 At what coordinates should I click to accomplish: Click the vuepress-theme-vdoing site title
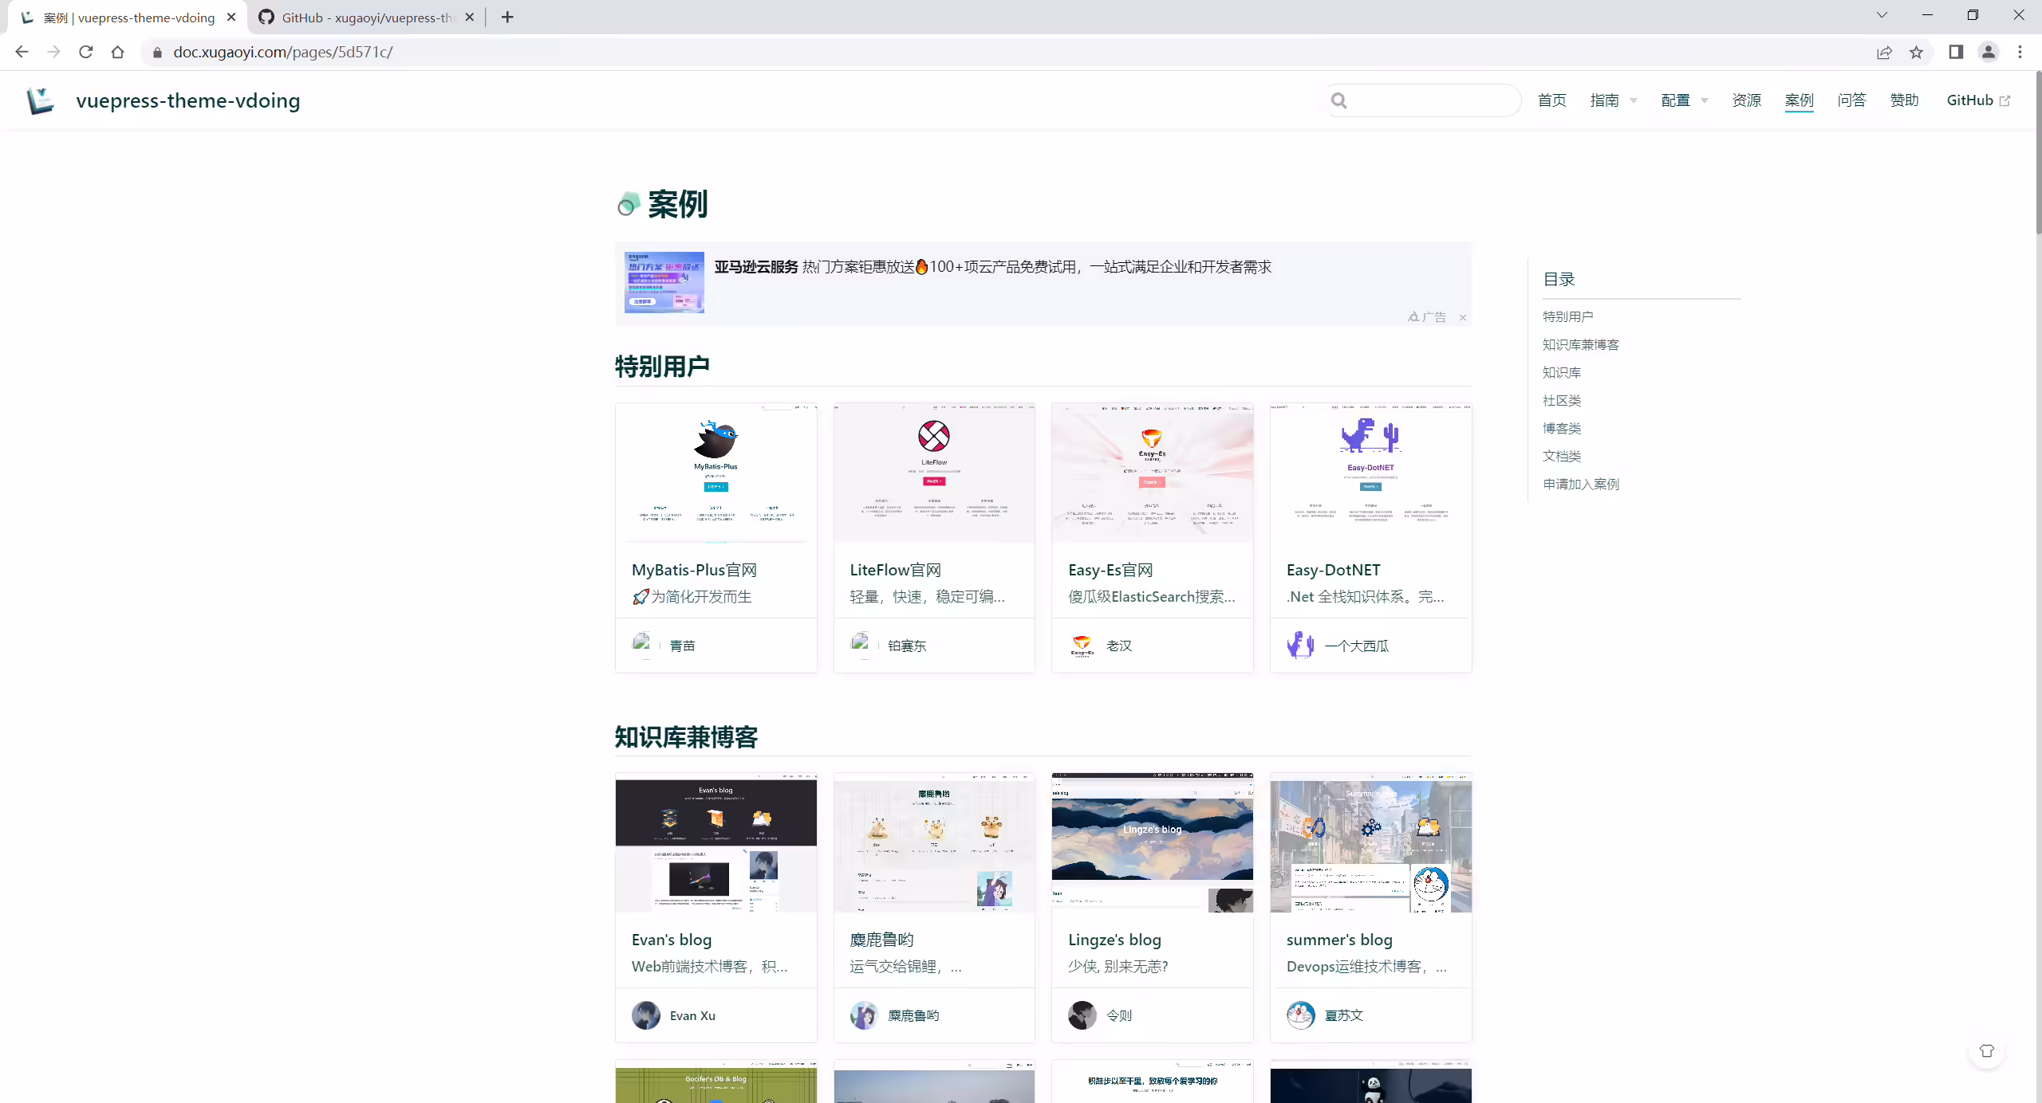tap(188, 100)
